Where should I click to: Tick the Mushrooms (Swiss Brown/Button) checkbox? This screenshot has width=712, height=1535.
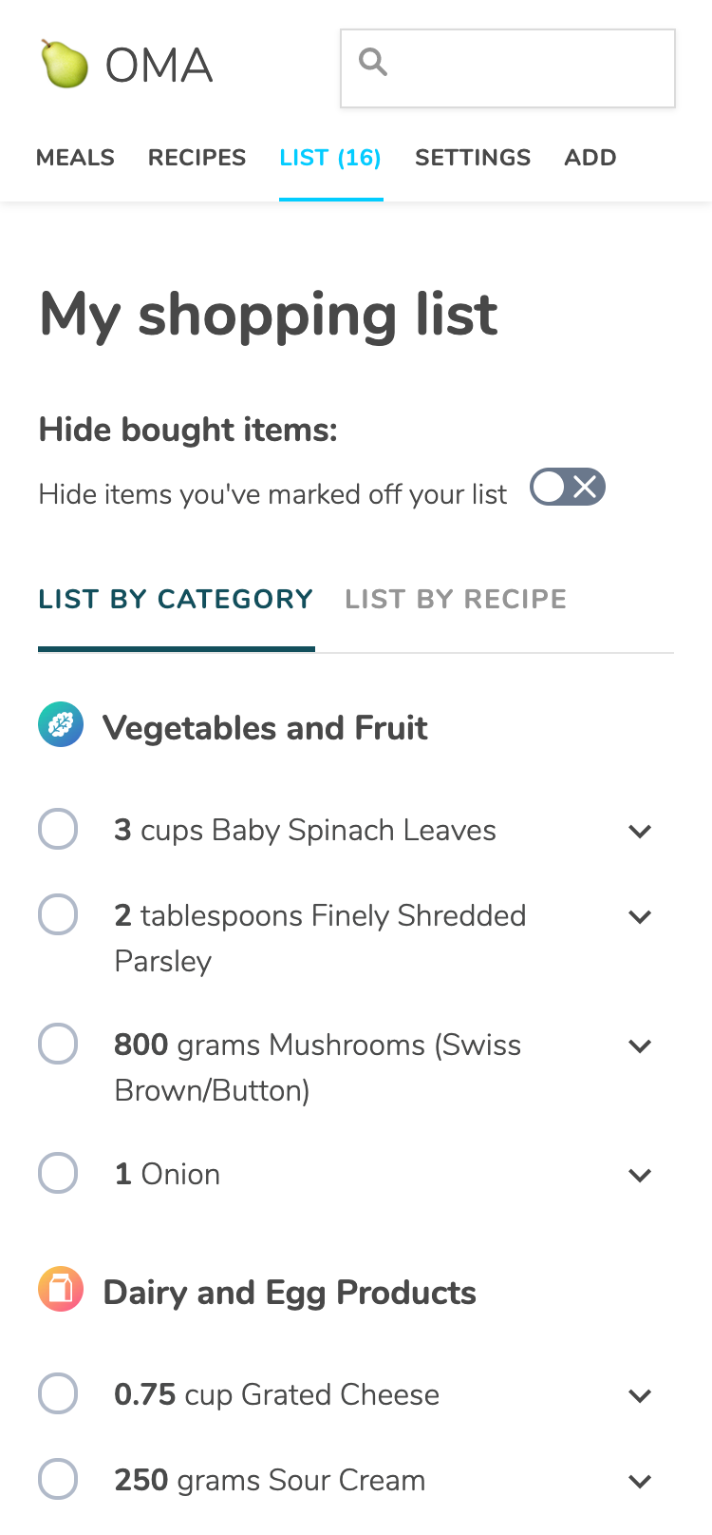point(58,1044)
